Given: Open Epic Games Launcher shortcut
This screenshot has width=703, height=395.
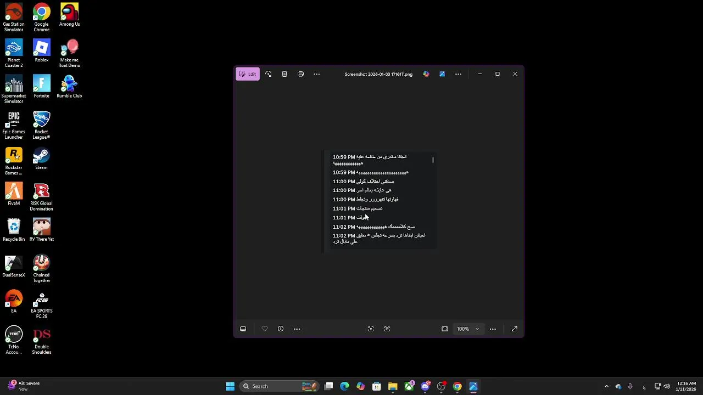Looking at the screenshot, I should coord(14,125).
